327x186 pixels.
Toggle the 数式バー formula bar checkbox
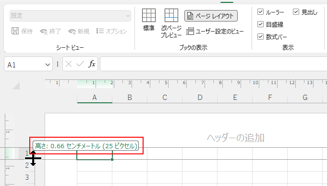click(260, 37)
